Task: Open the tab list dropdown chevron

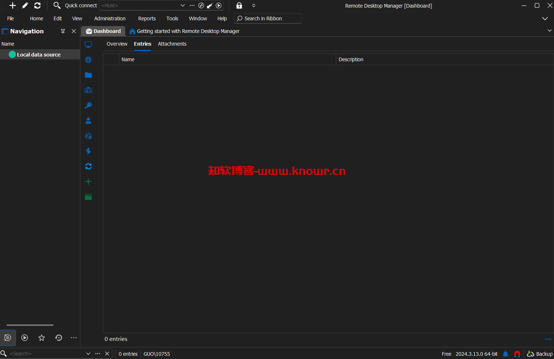Action: (550, 31)
